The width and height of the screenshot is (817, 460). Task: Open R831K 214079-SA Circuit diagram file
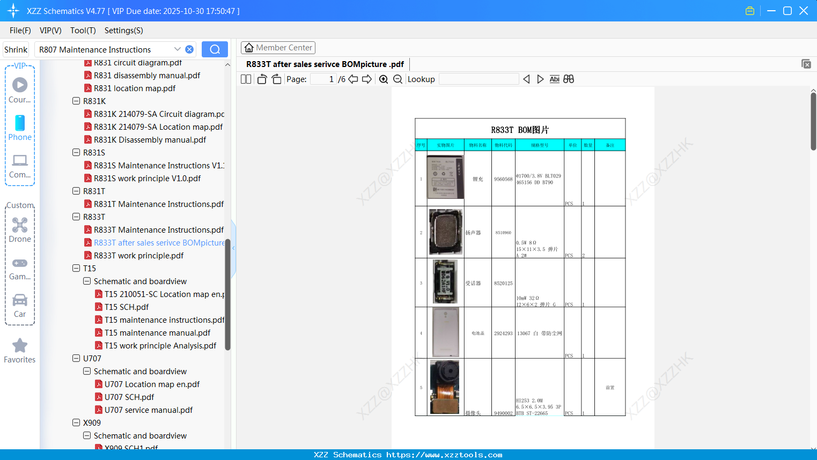[159, 114]
